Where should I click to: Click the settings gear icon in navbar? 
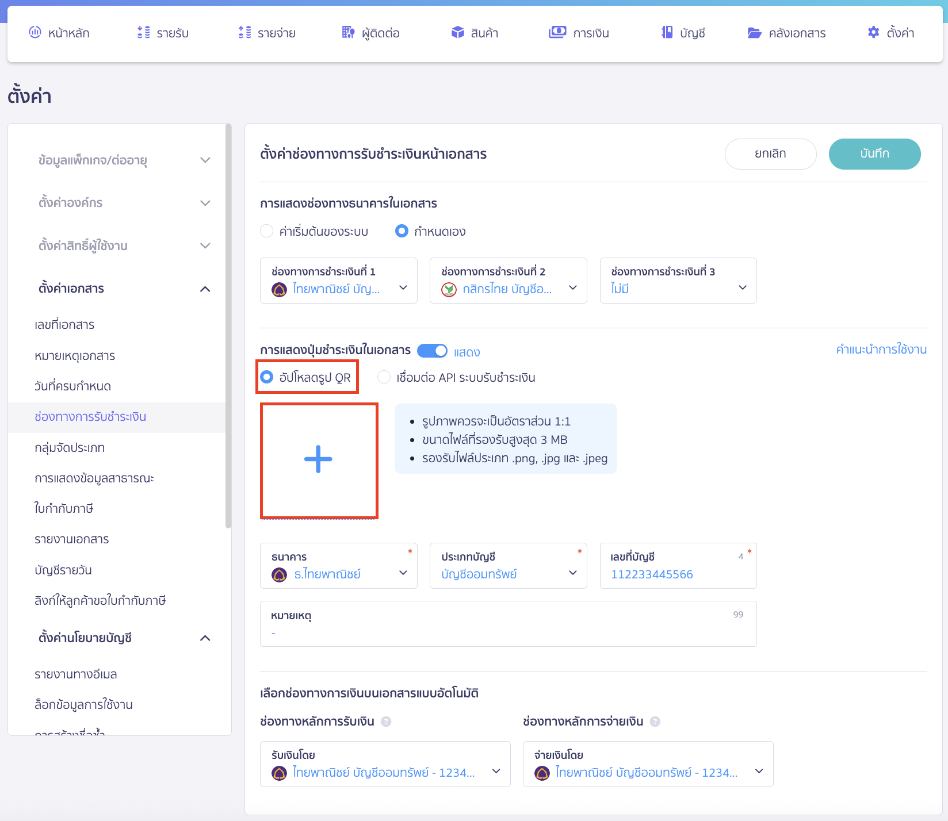point(873,33)
